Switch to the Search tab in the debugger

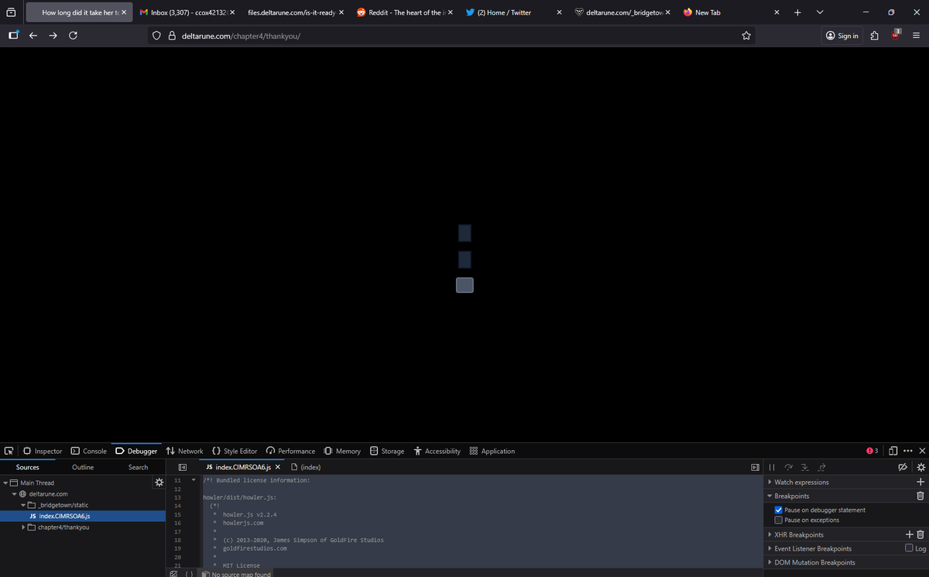[138, 467]
